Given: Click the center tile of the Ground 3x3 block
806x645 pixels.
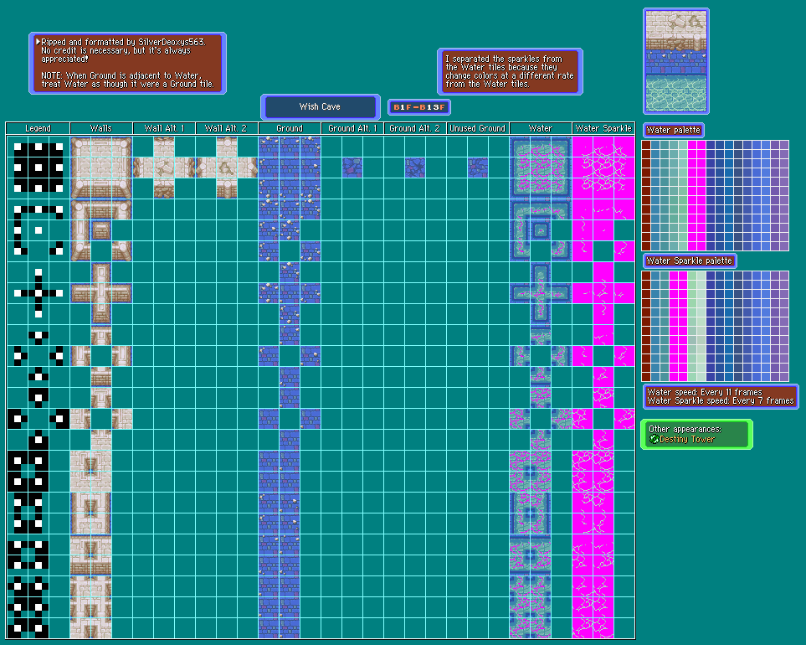Looking at the screenshot, I should [290, 168].
